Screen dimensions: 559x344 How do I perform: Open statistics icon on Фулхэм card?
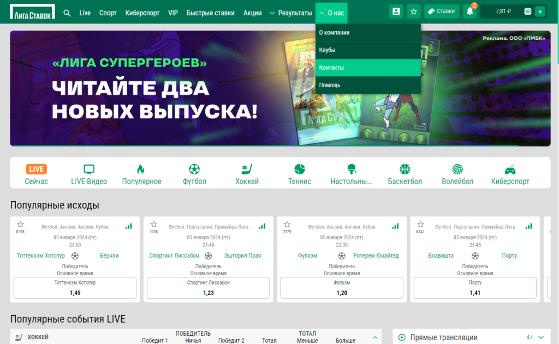(395, 226)
